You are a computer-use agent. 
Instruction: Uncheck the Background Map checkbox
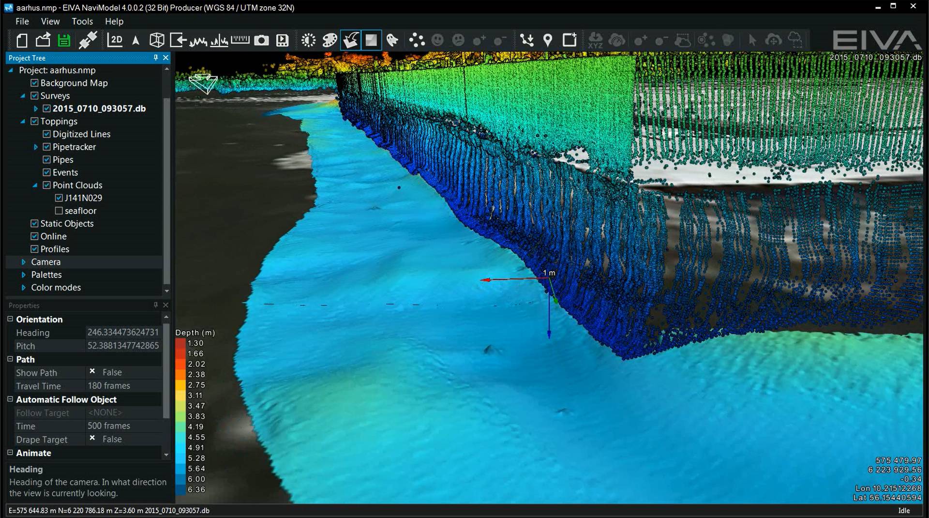[x=34, y=83]
